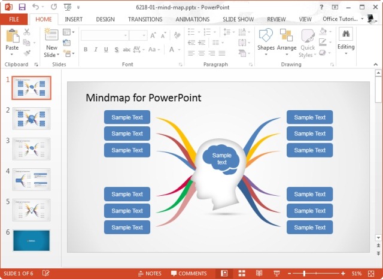Viewport: 383px width, 279px height.
Task: Center text in Paragraph group
Action: (x=202, y=53)
